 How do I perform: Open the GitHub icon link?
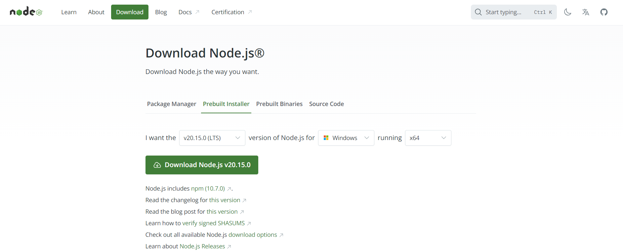[x=604, y=12]
